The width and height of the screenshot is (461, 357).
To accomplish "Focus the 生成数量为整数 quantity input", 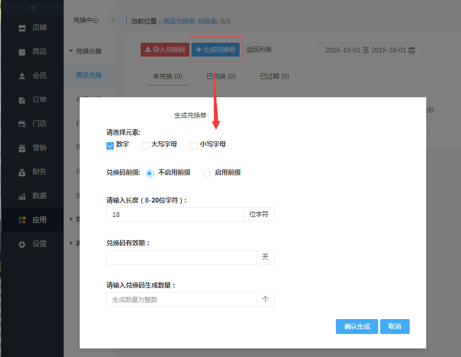I will (182, 300).
